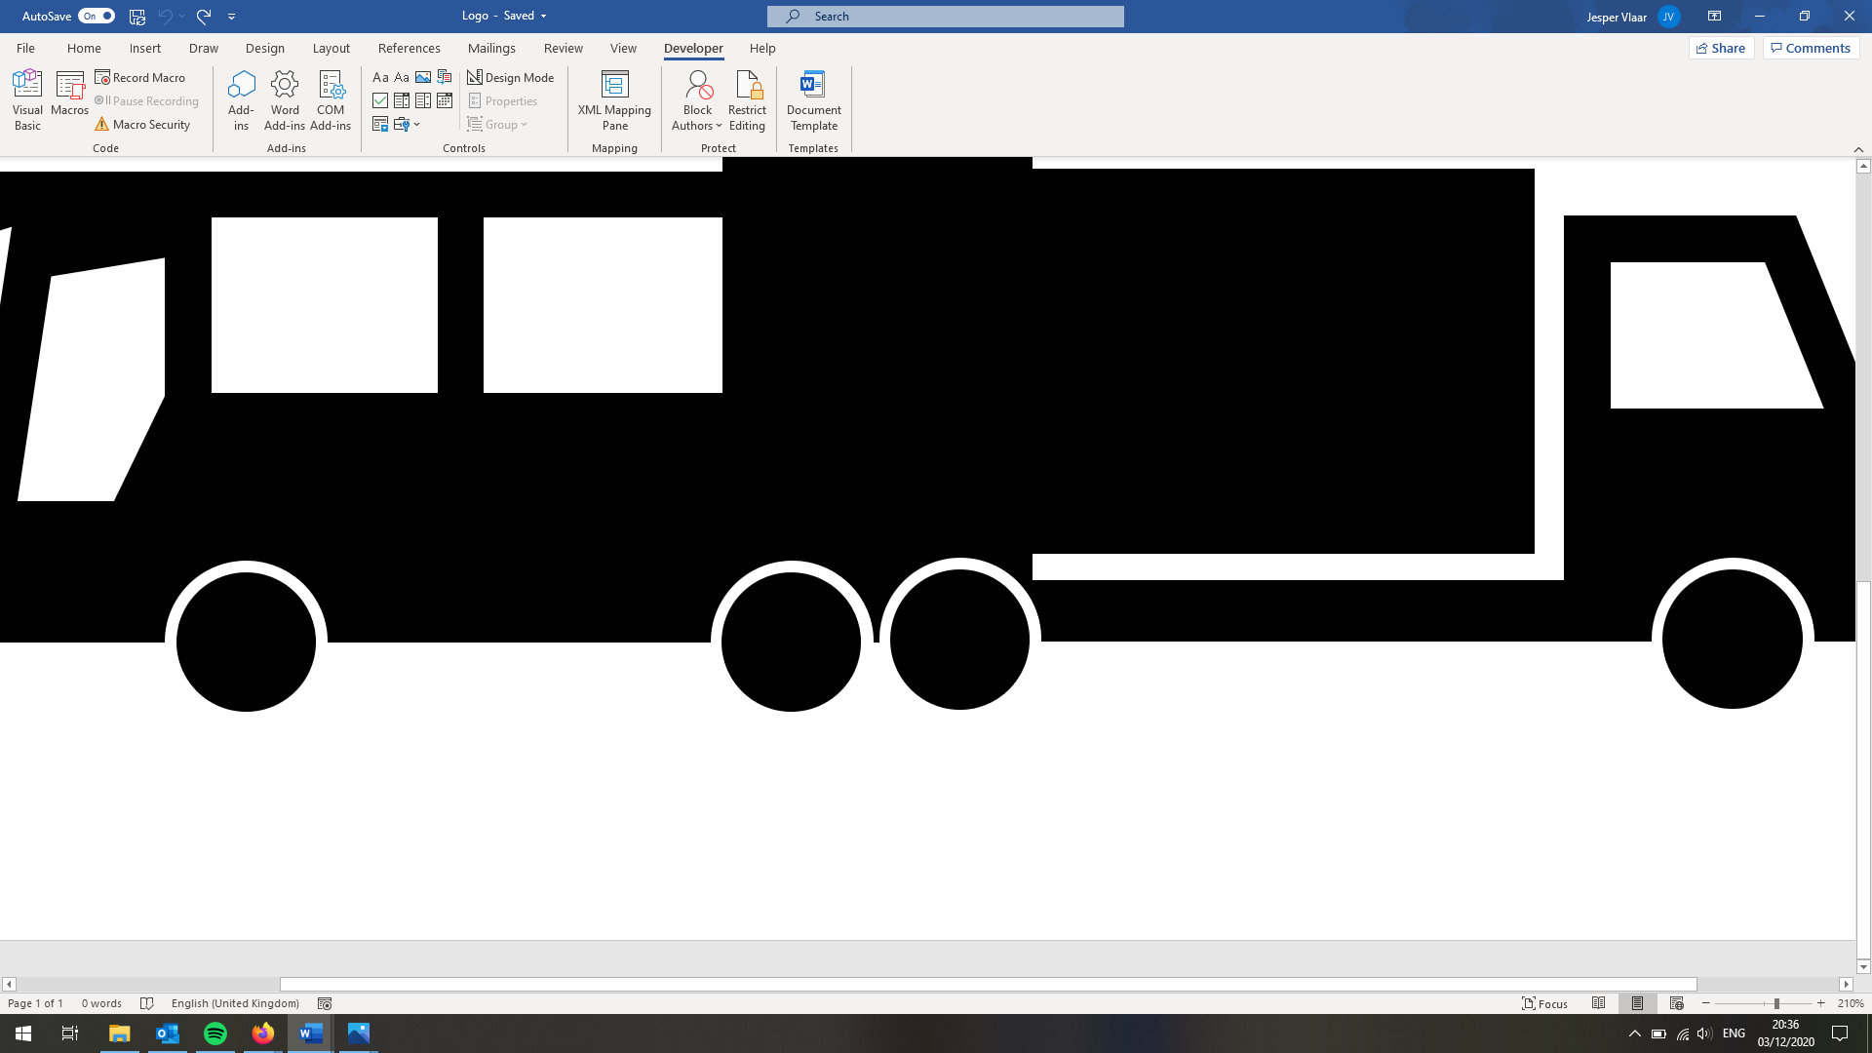This screenshot has height=1053, width=1872.
Task: Insert Check Box content control
Action: point(380,100)
